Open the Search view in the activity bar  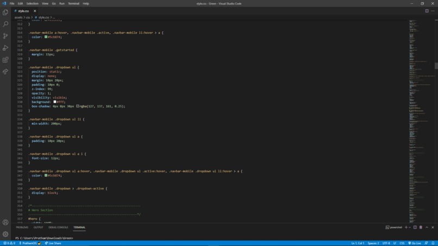[5, 24]
